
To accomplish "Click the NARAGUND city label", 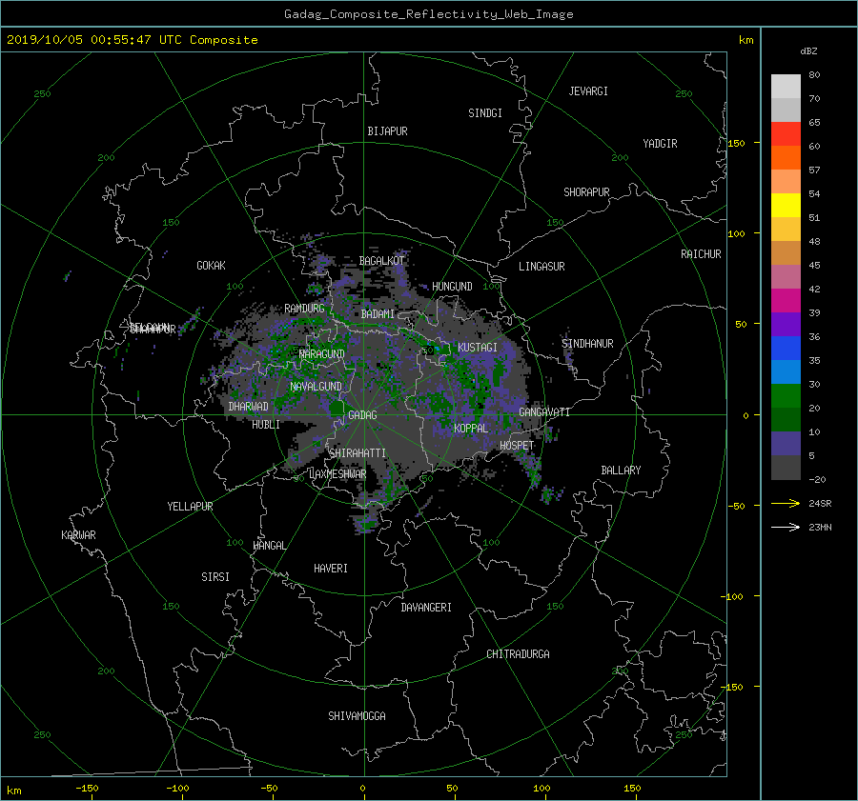I will pyautogui.click(x=322, y=354).
